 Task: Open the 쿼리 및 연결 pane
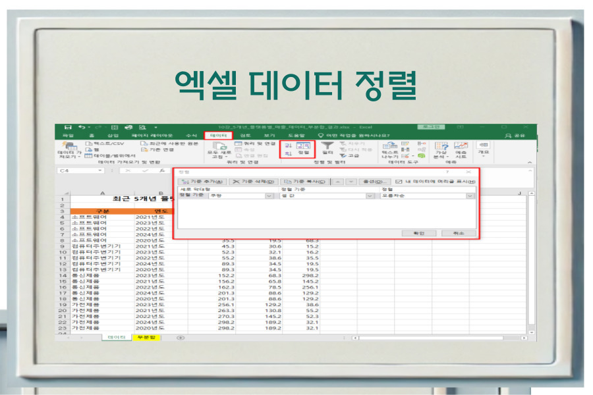coord(255,144)
